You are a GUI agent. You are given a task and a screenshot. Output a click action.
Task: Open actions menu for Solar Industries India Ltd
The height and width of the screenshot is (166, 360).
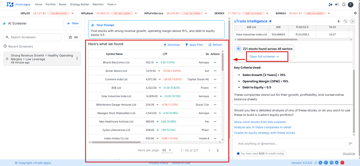215,96
